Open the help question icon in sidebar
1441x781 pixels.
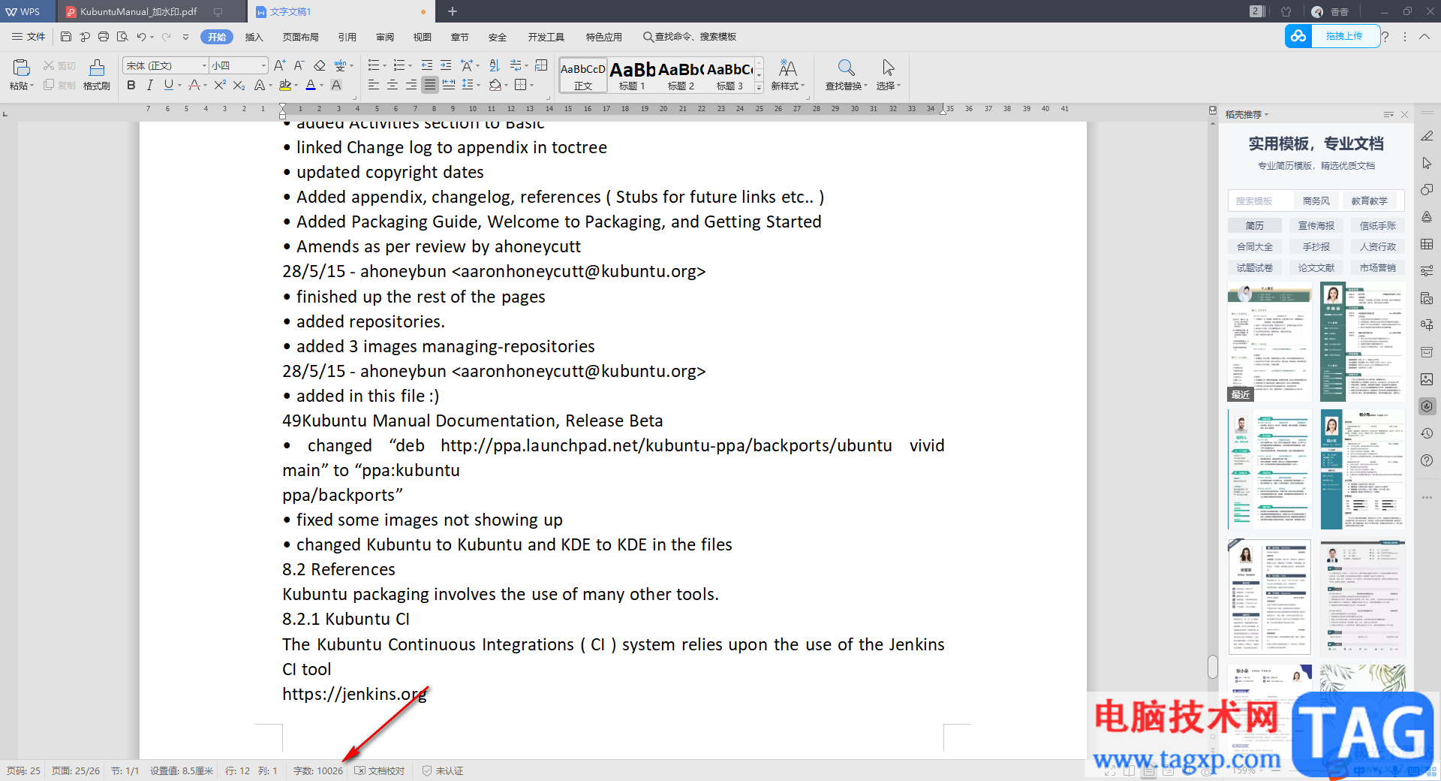click(x=1427, y=460)
